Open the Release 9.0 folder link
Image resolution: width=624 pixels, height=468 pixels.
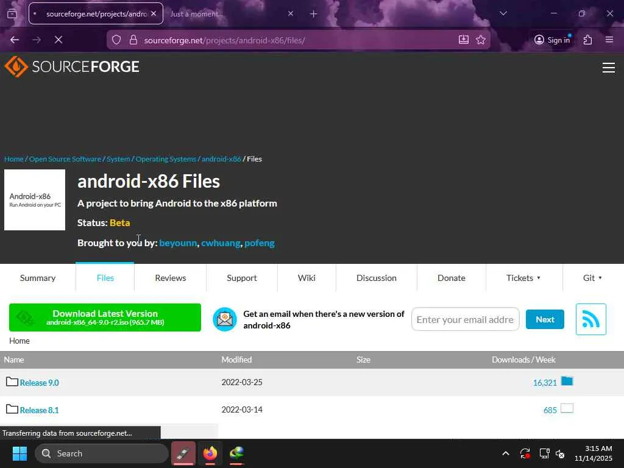point(40,383)
